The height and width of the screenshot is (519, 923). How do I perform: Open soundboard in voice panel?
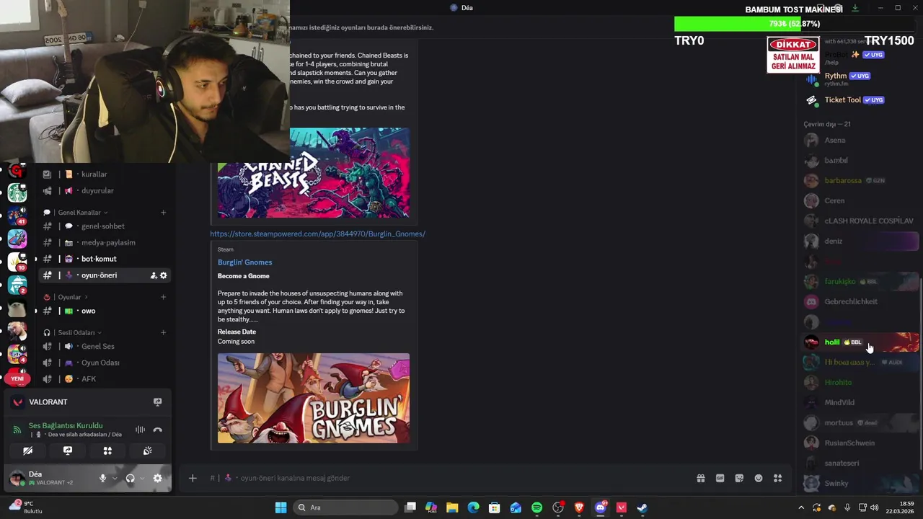pos(147,451)
